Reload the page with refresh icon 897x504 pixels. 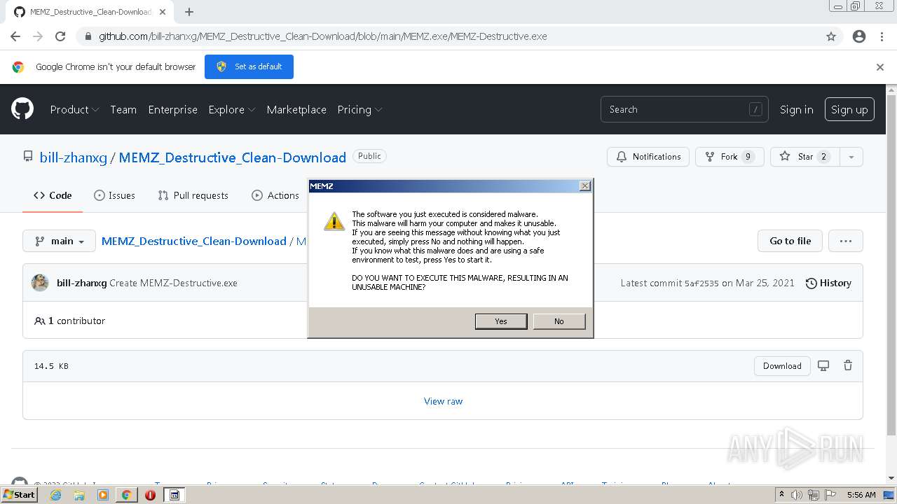[x=60, y=36]
